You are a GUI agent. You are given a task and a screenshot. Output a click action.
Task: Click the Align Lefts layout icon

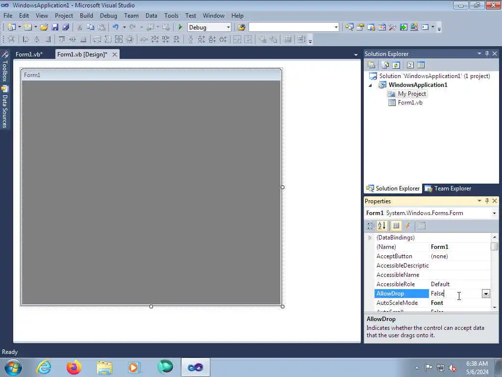click(x=25, y=39)
